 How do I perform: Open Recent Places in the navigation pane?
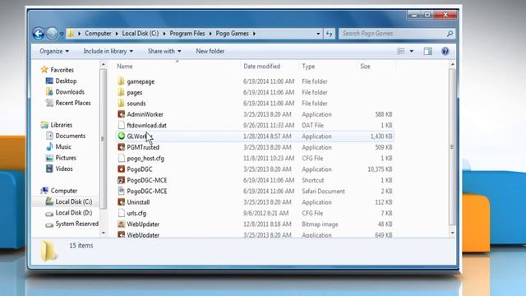[x=73, y=103]
